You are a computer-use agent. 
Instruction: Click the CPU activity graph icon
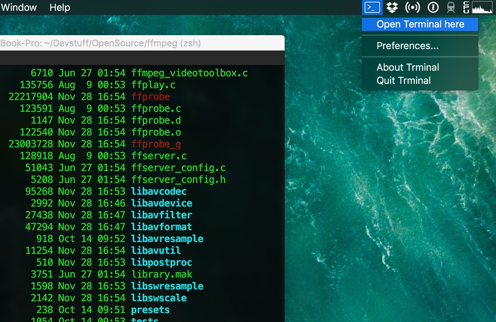coord(482,7)
